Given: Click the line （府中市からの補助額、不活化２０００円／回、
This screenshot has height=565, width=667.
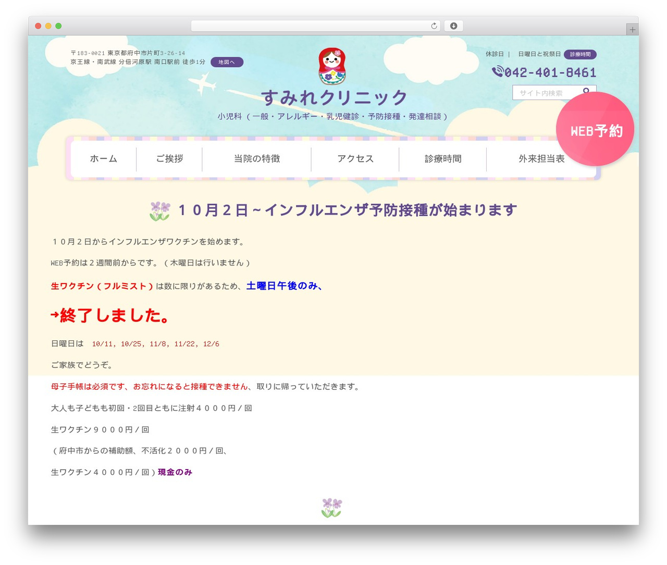Looking at the screenshot, I should (139, 451).
